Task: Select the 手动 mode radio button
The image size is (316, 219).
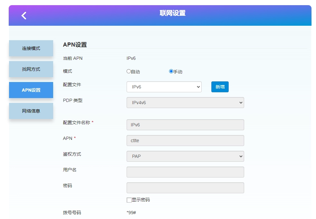Action: [x=171, y=71]
